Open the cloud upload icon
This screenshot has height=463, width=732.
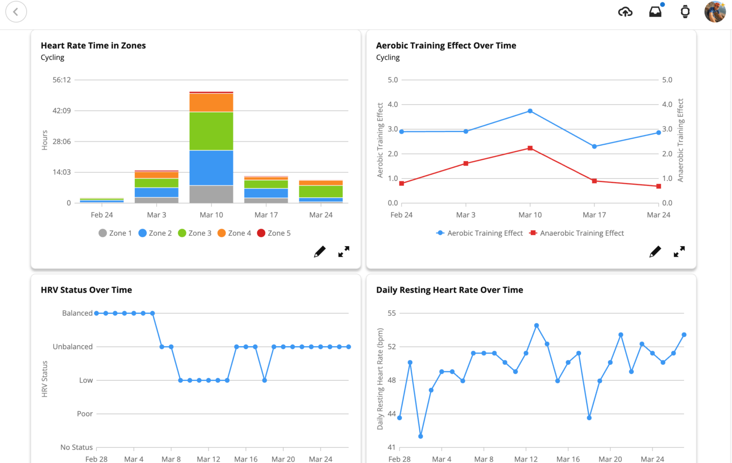[625, 12]
